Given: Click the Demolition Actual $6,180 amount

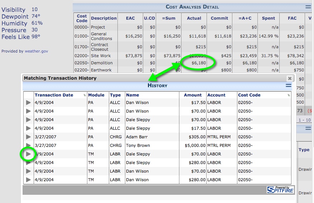Looking at the screenshot, I should 199,63.
